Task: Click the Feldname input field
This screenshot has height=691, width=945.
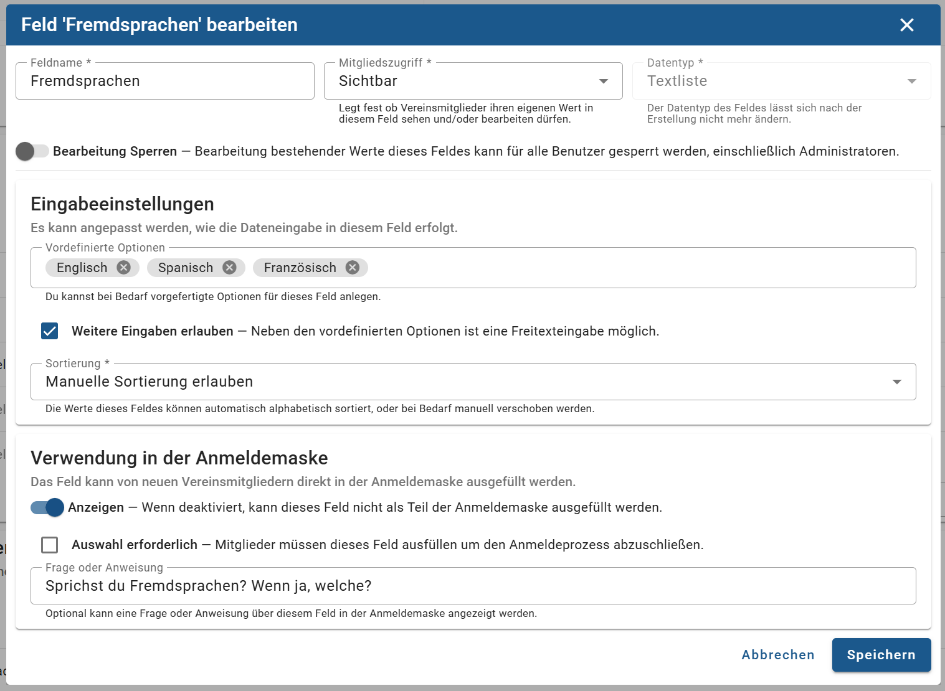Action: click(165, 81)
